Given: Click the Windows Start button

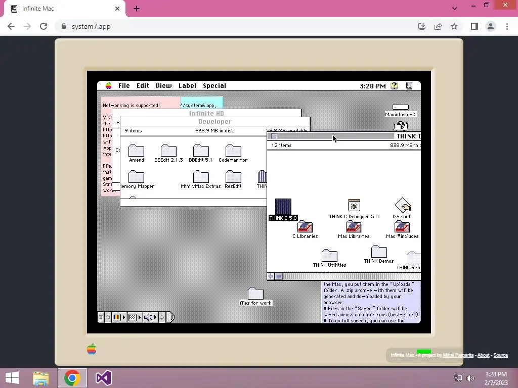Looking at the screenshot, I should click(x=12, y=378).
